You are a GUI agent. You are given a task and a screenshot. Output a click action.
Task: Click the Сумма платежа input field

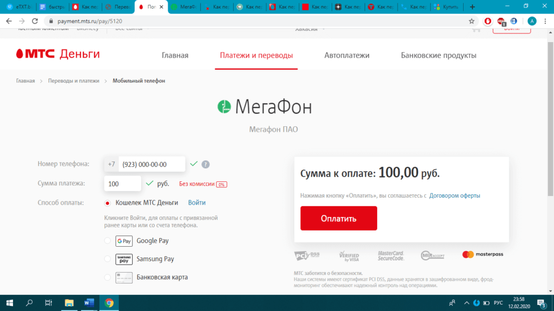coord(122,184)
